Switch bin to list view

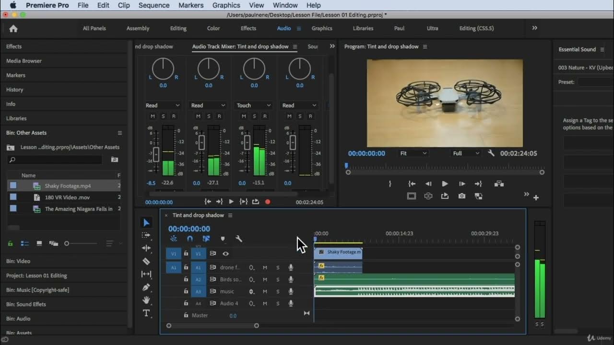(25, 243)
